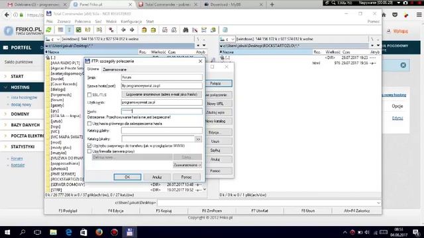Click the Katalog zdalny input field
Viewport: 424px width, 238px height.
(x=162, y=131)
